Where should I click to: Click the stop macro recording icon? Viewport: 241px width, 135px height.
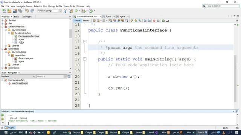point(158,21)
